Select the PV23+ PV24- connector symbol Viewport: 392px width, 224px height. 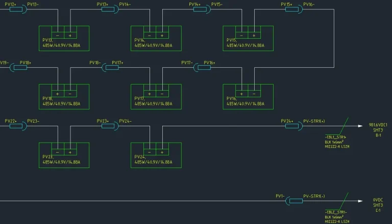[110, 126]
